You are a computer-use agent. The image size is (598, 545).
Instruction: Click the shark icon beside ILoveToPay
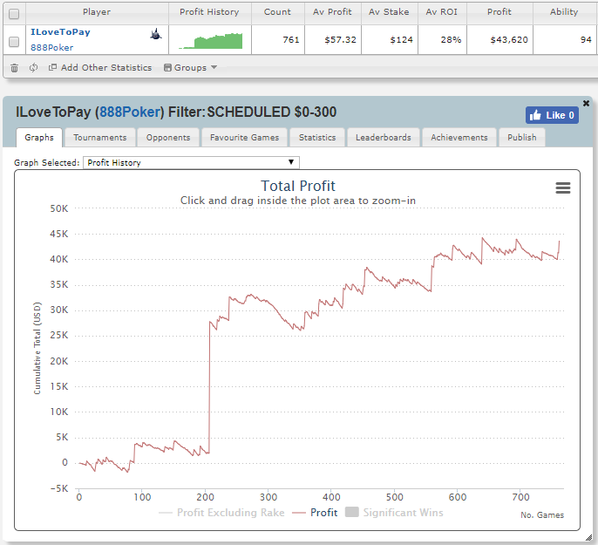[x=156, y=34]
